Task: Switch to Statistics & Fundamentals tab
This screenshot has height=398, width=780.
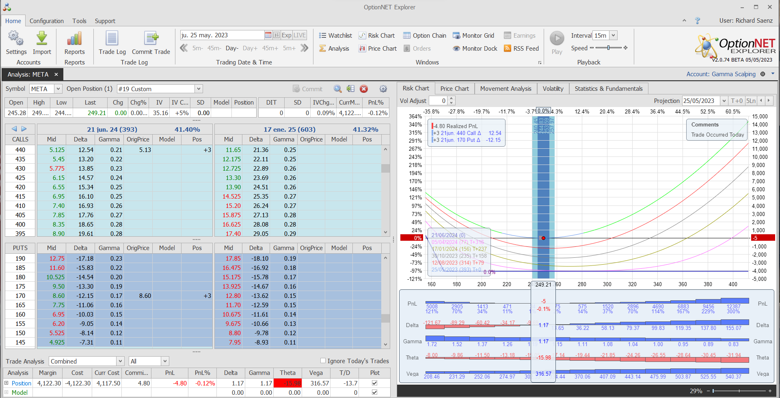Action: coord(609,89)
